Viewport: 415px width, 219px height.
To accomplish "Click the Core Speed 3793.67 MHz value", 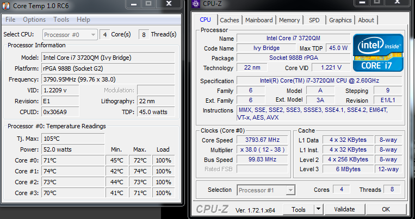I will click(262, 140).
